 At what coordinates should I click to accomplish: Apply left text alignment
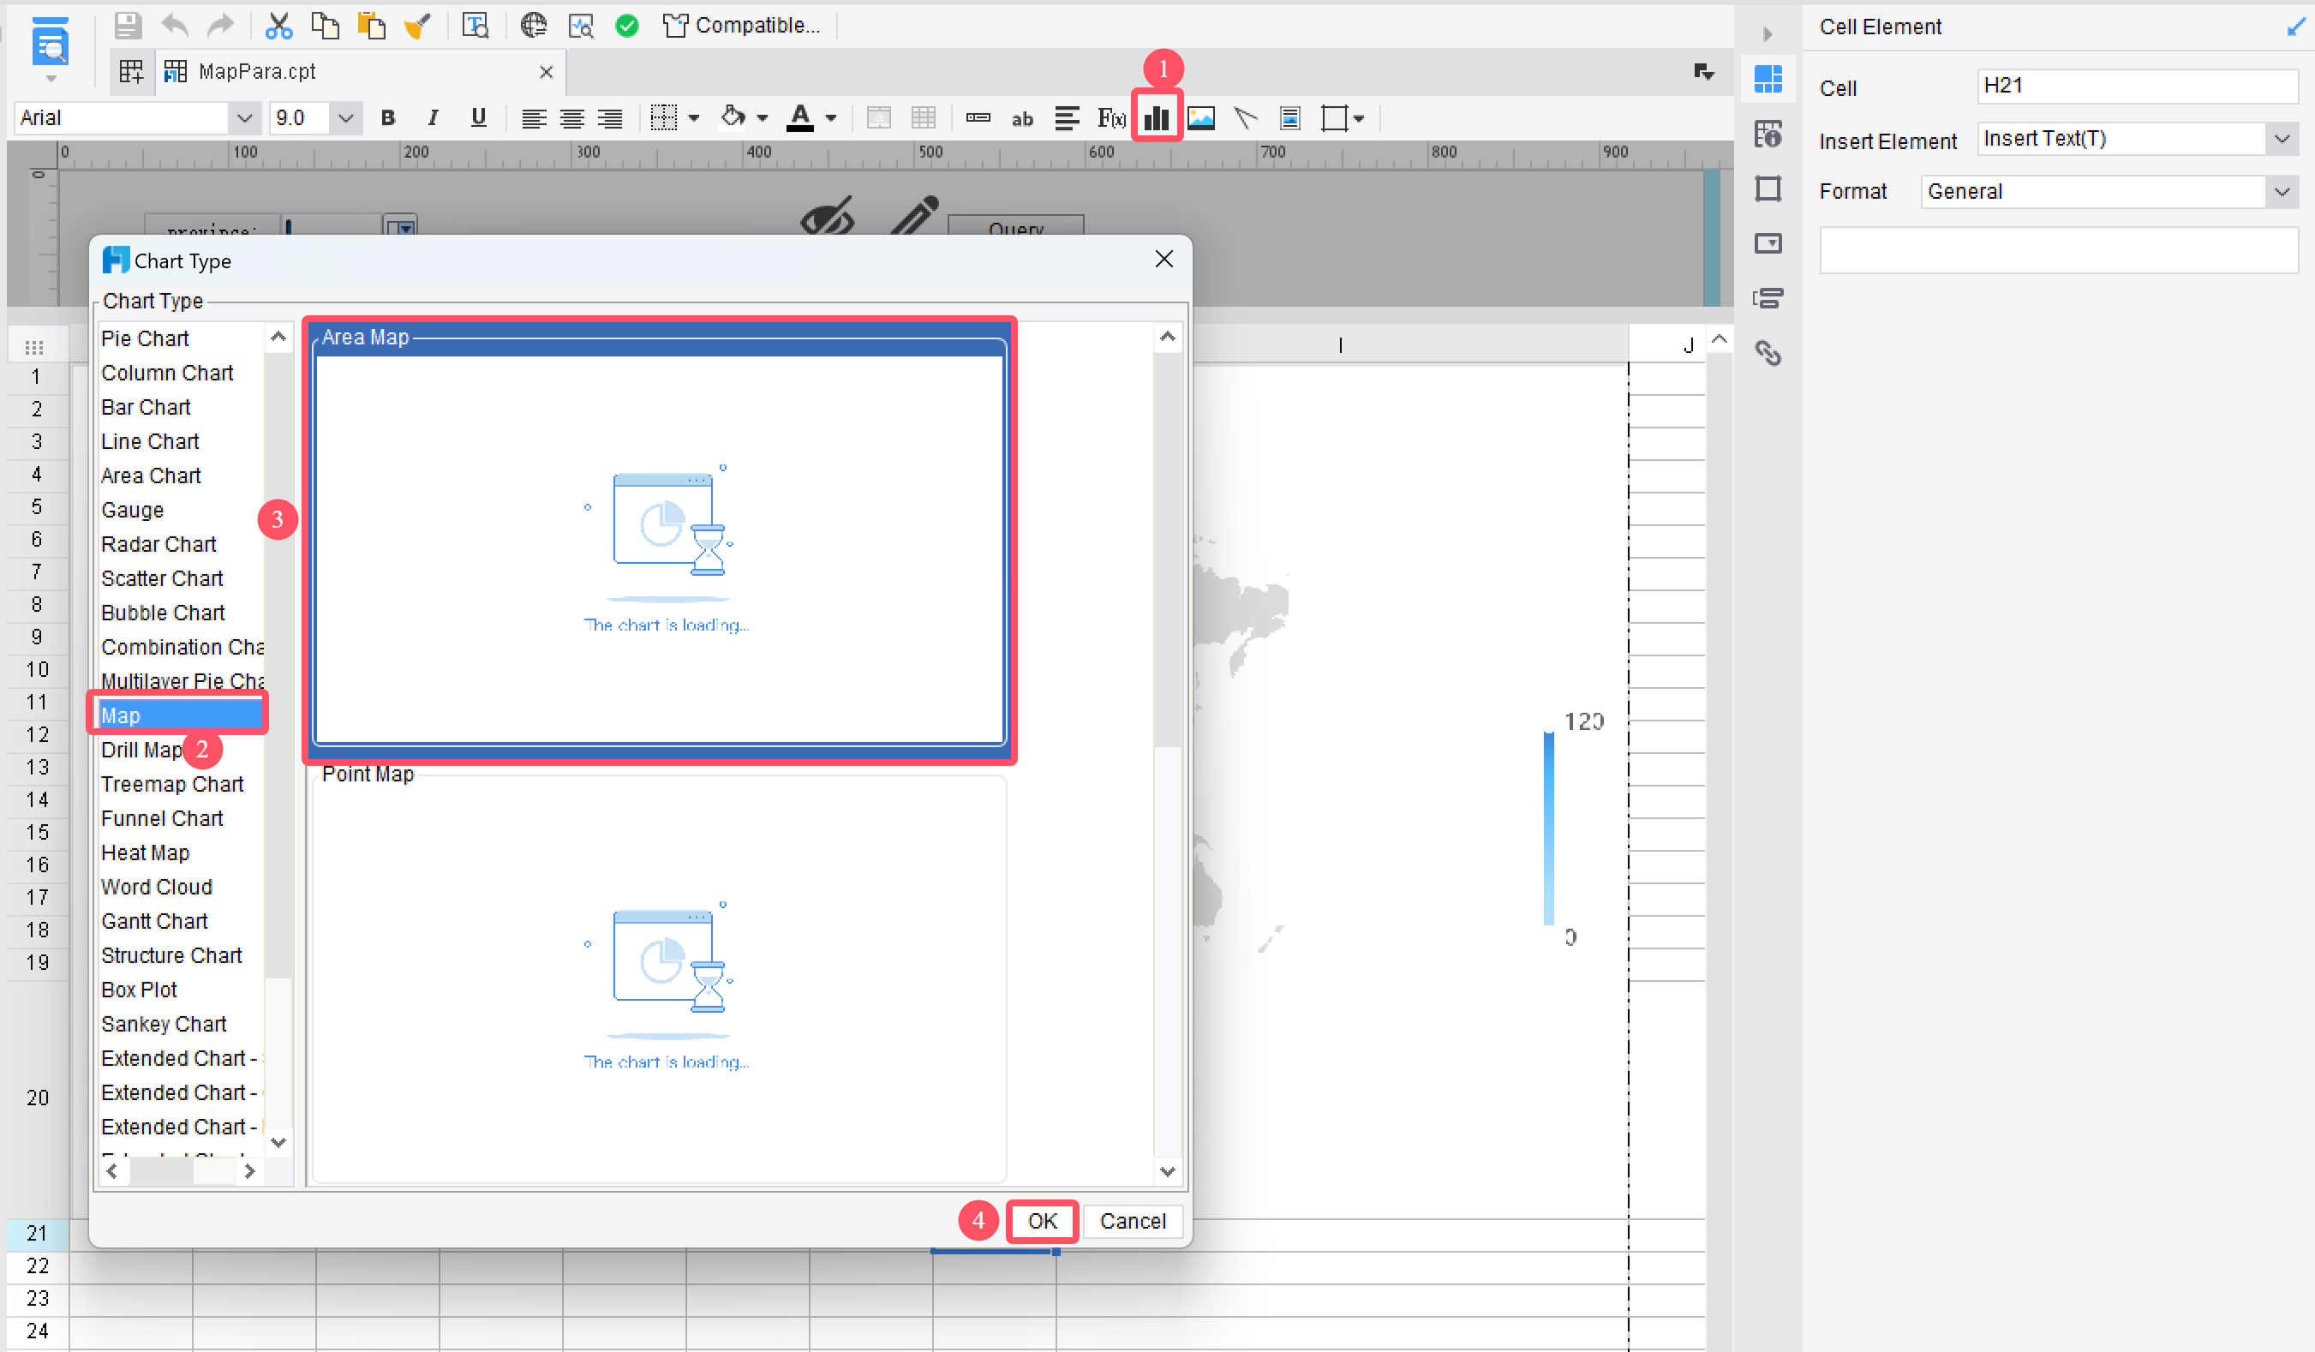(534, 117)
